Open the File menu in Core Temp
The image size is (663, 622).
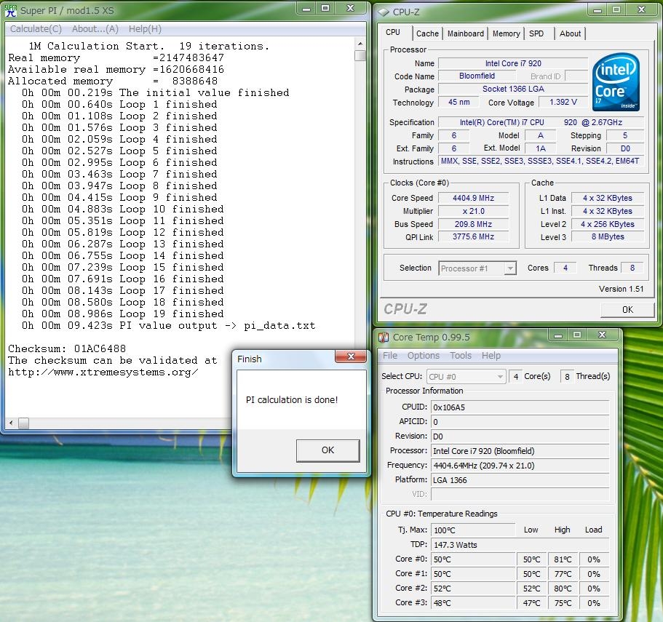coord(390,355)
